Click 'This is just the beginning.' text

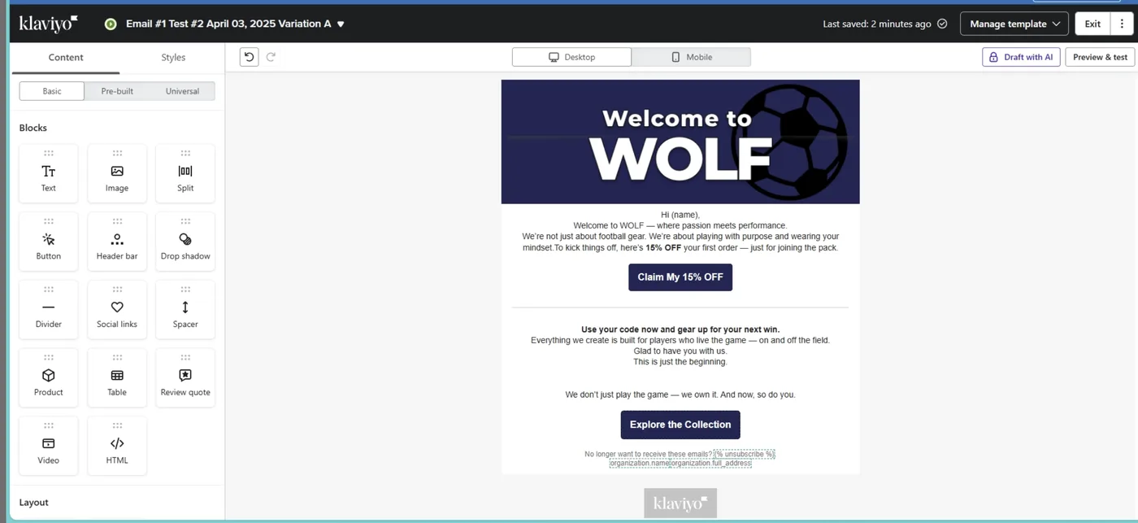tap(680, 362)
